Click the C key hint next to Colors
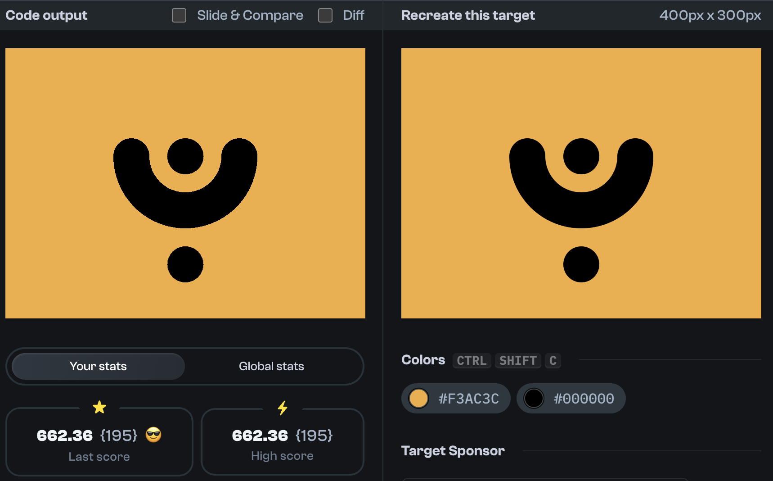This screenshot has height=481, width=773. pos(553,360)
